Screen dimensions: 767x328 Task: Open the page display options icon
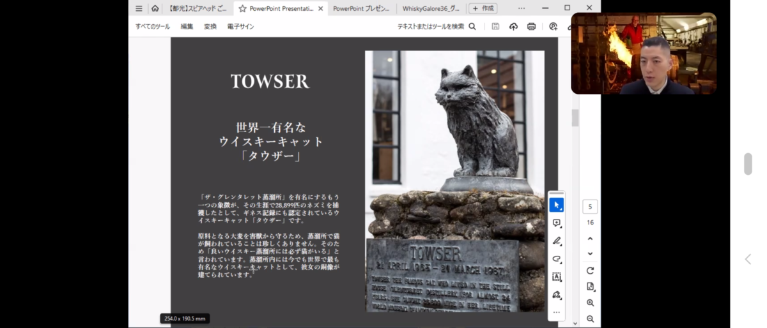590,287
